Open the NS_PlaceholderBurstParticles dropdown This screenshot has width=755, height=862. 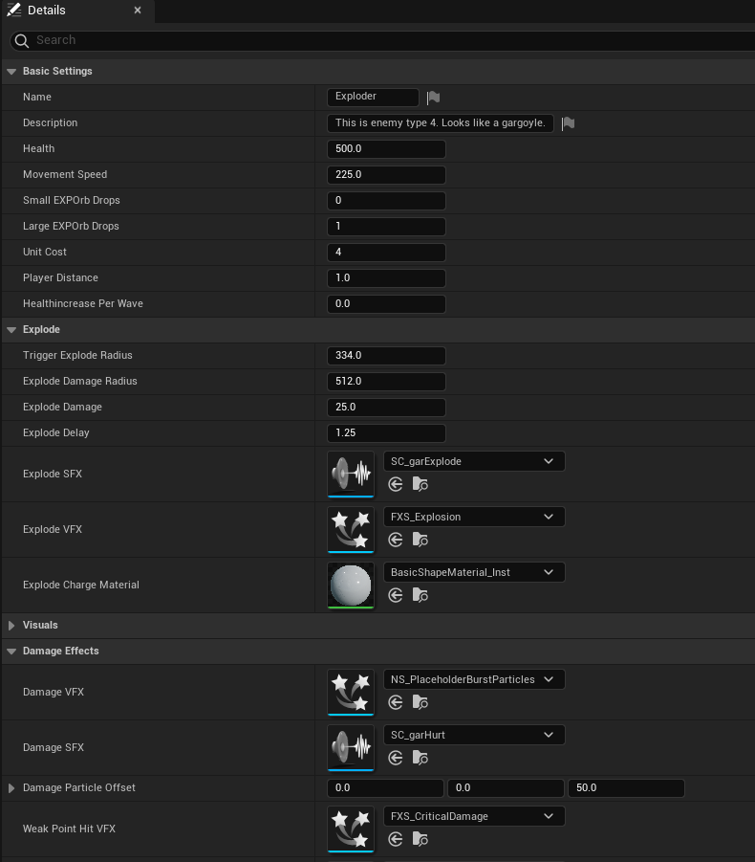(474, 679)
